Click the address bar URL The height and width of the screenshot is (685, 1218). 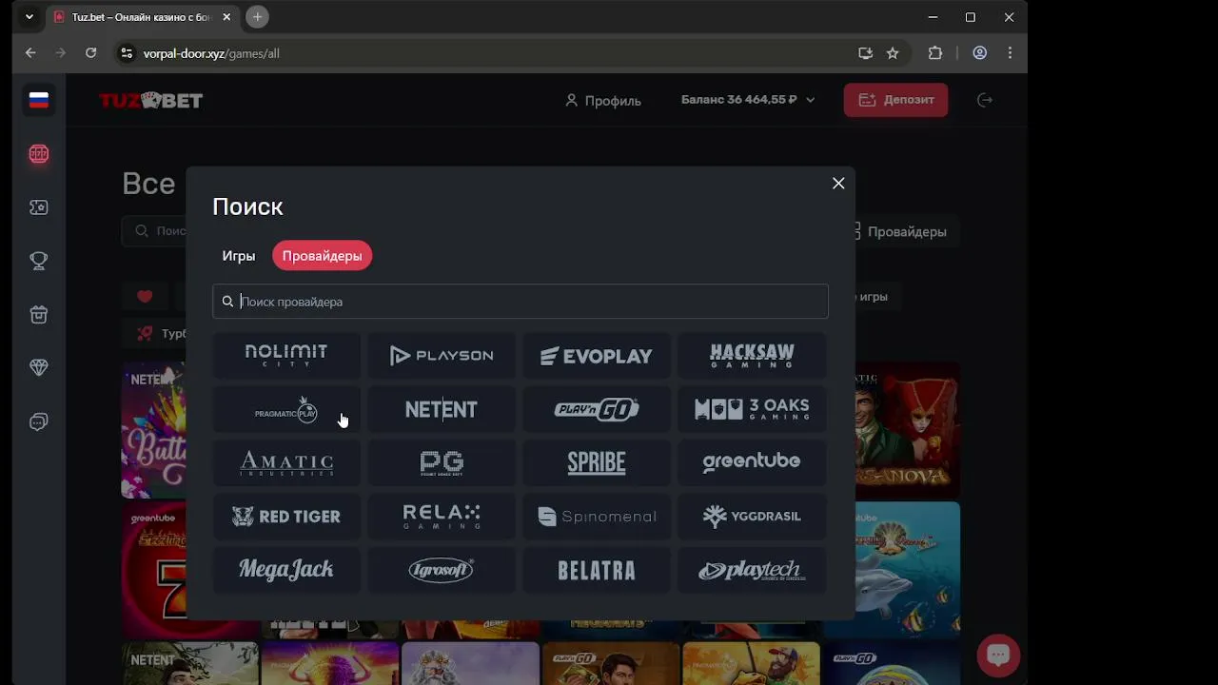click(211, 53)
